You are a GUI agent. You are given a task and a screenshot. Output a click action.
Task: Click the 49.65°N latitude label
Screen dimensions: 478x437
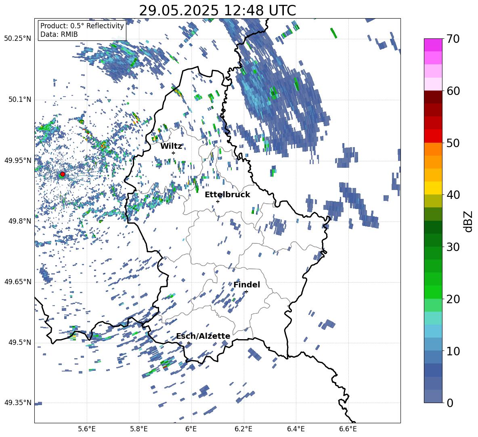click(x=18, y=282)
